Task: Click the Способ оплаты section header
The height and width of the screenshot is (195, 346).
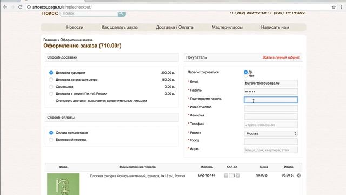Action: (x=112, y=118)
